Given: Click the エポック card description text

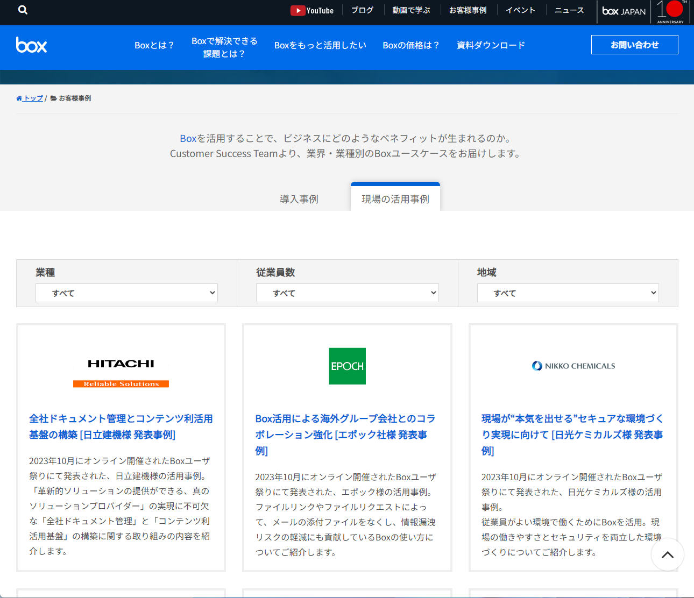Looking at the screenshot, I should click(x=346, y=515).
